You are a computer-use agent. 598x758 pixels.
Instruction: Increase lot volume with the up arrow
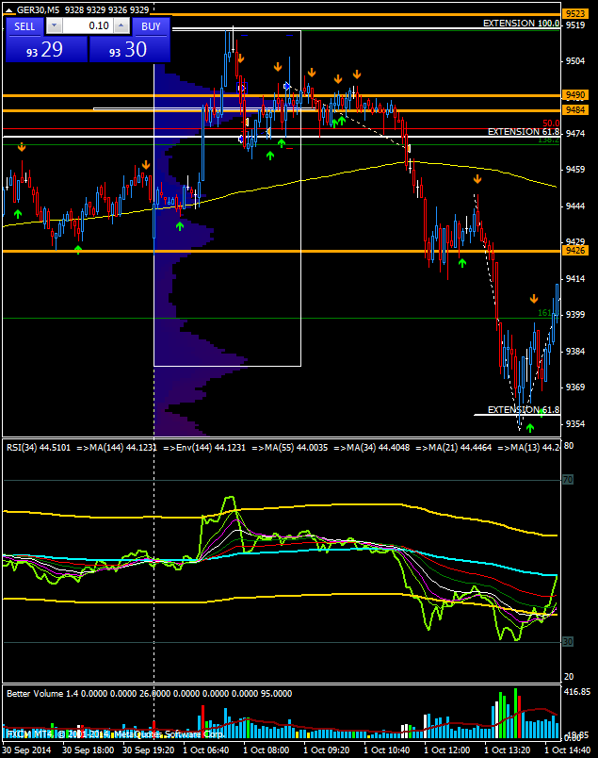click(x=122, y=26)
